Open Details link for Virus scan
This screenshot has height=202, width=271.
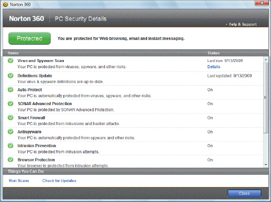pos(213,67)
